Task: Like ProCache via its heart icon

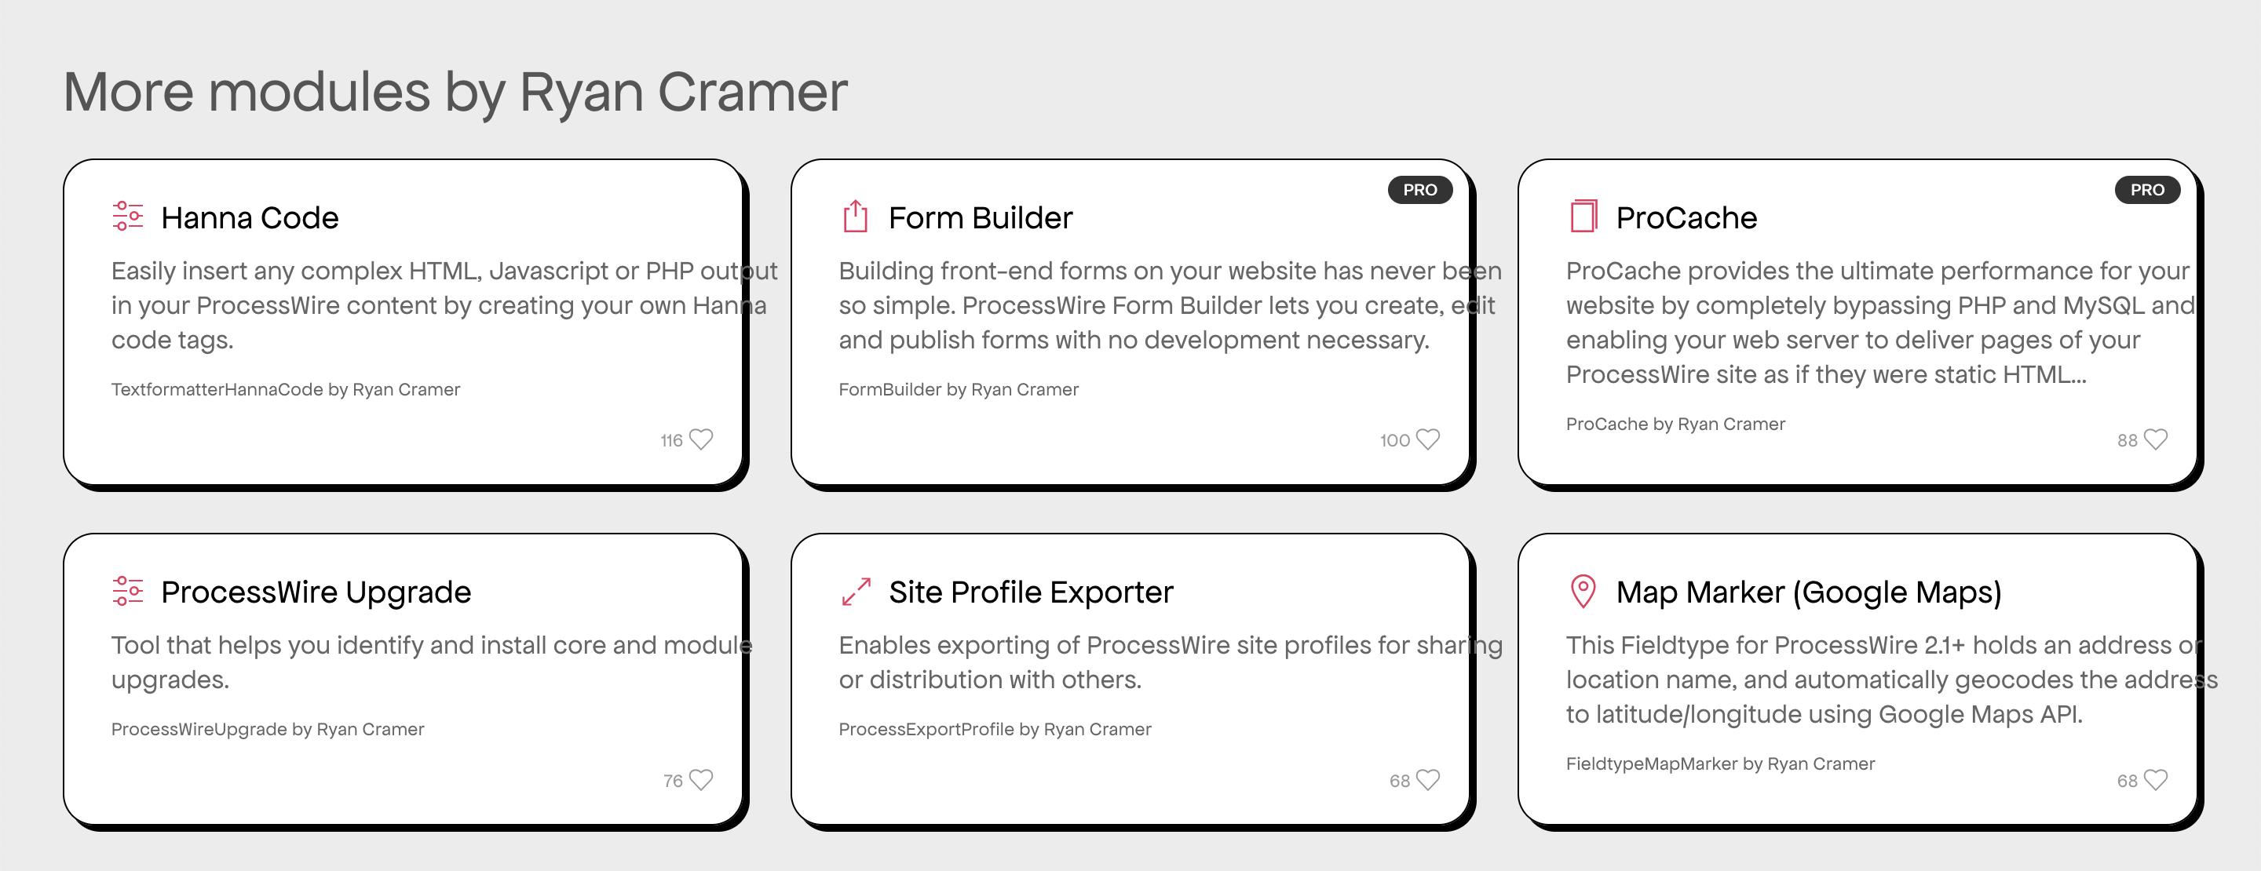Action: click(x=2156, y=439)
